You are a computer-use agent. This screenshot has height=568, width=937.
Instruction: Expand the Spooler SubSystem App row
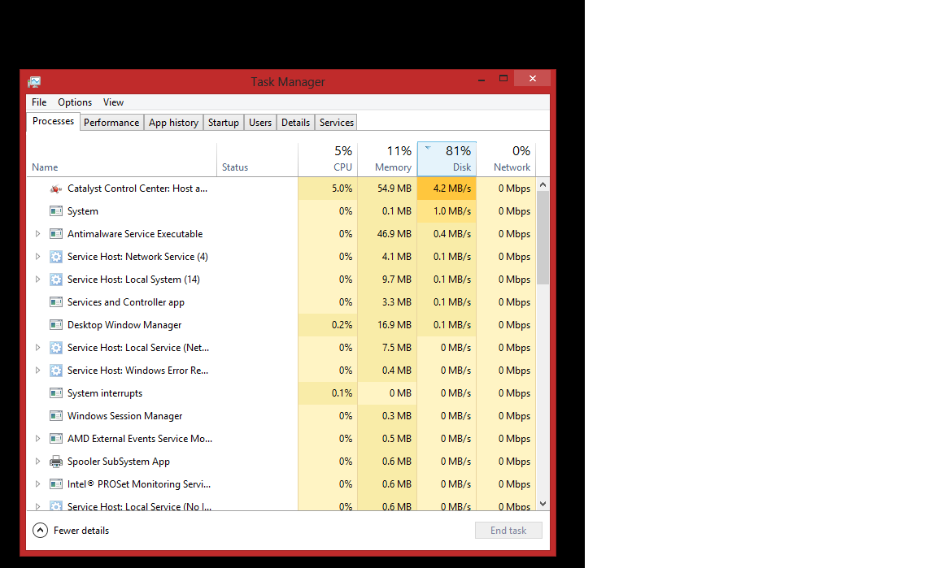[37, 461]
